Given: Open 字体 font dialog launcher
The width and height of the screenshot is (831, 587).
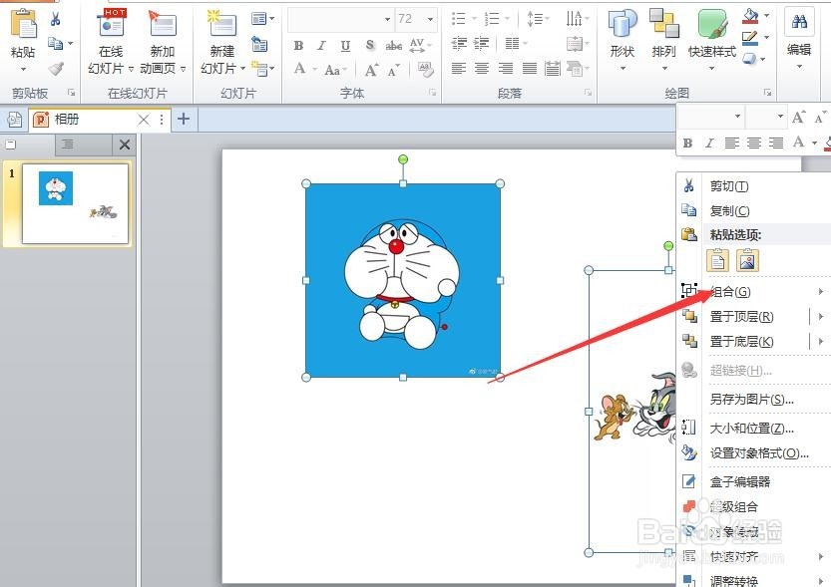Looking at the screenshot, I should tap(433, 93).
